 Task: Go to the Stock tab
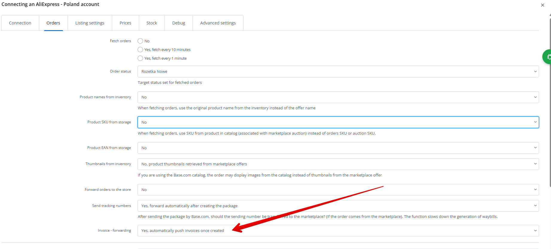point(152,23)
